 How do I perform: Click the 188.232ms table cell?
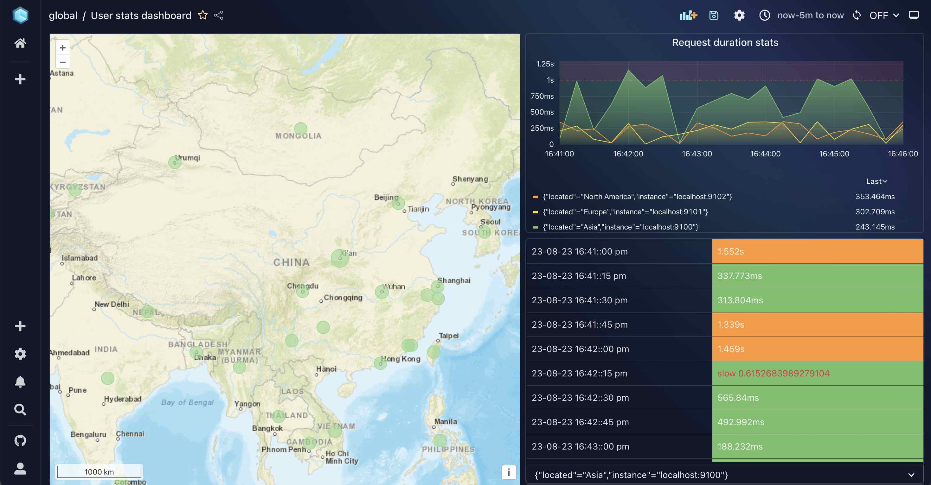[818, 446]
